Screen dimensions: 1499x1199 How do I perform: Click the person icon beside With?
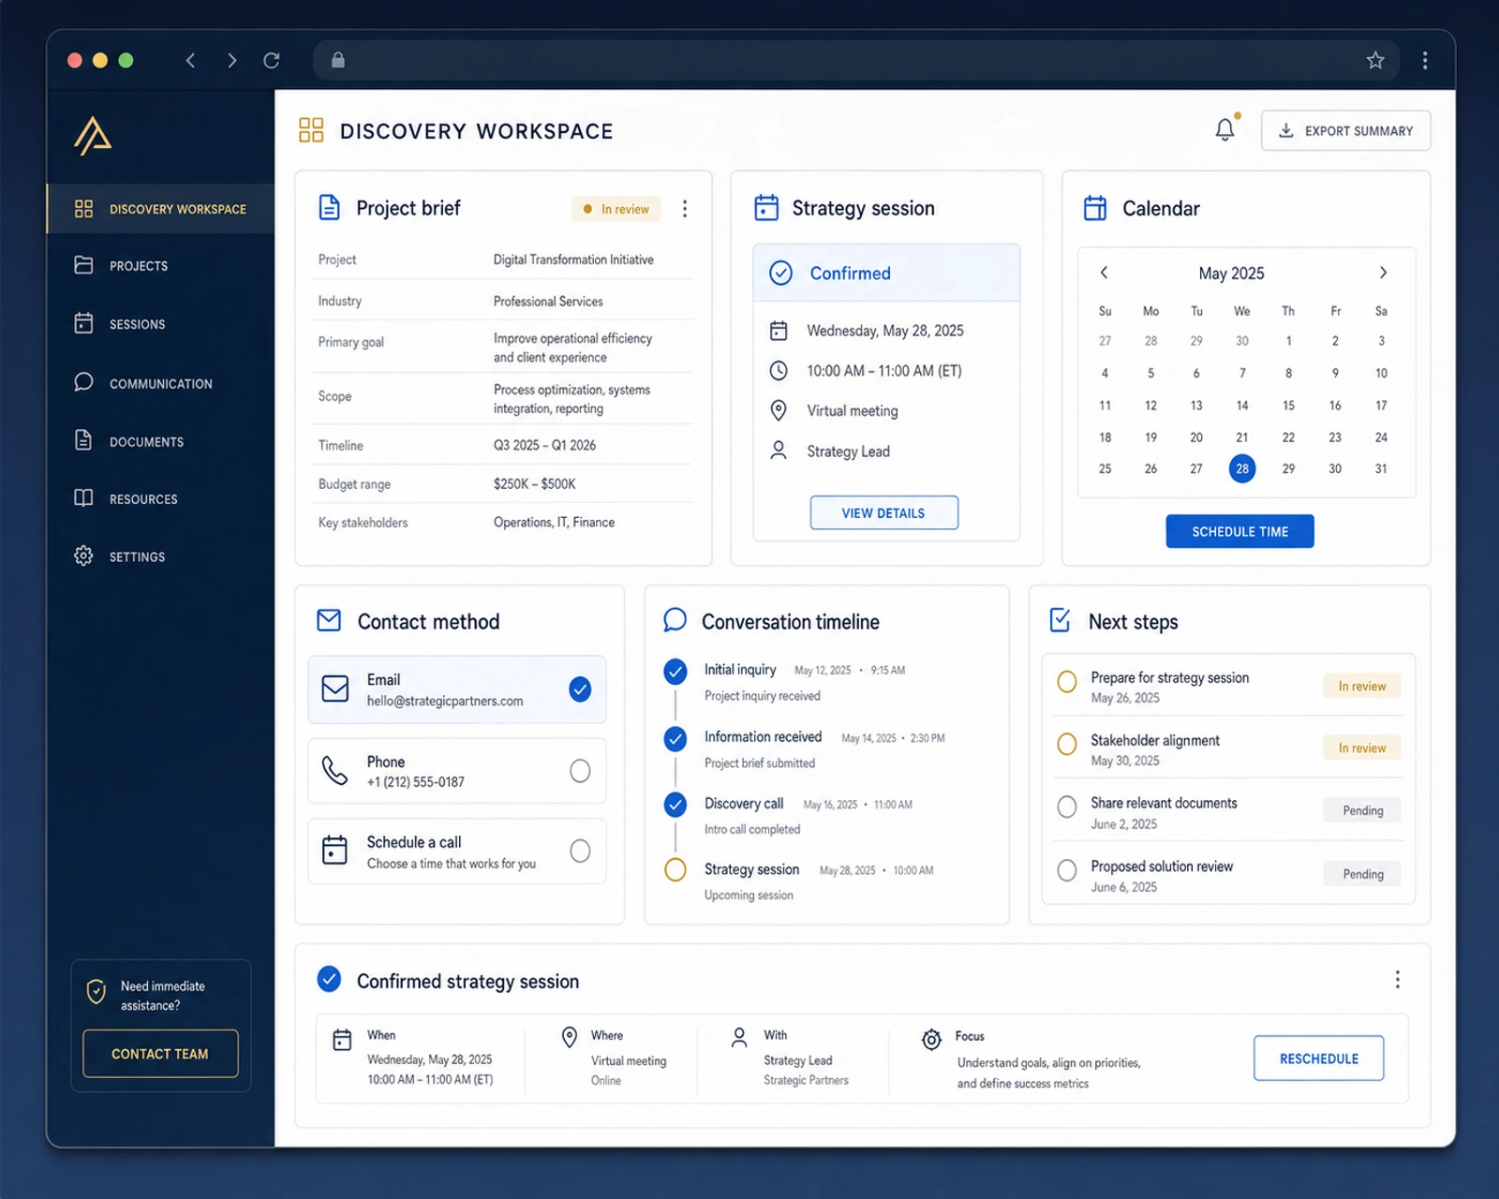click(x=739, y=1037)
